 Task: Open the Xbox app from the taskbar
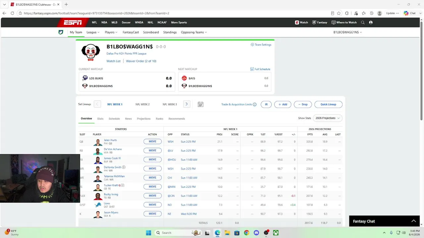[276, 233]
